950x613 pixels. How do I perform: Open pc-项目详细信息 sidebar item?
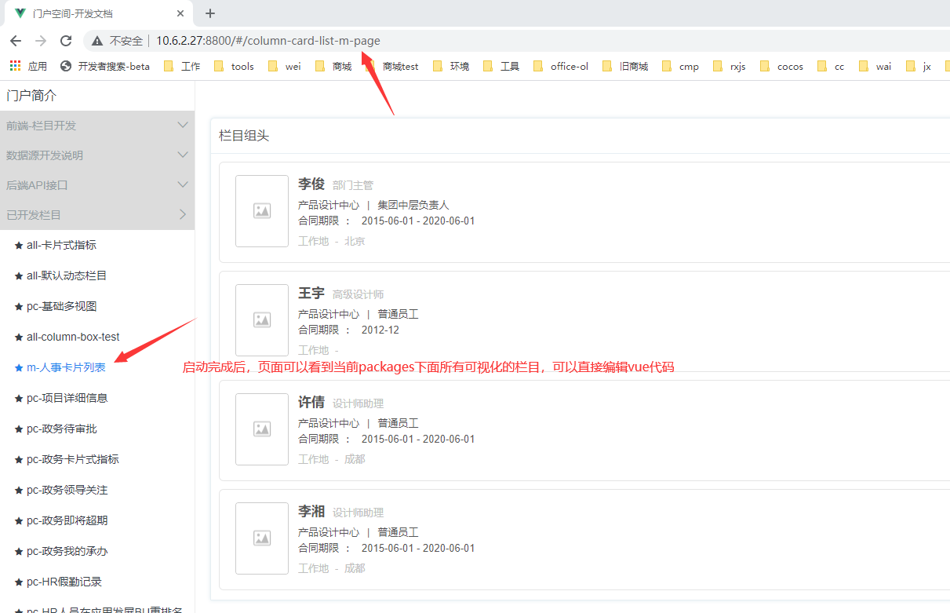click(67, 398)
